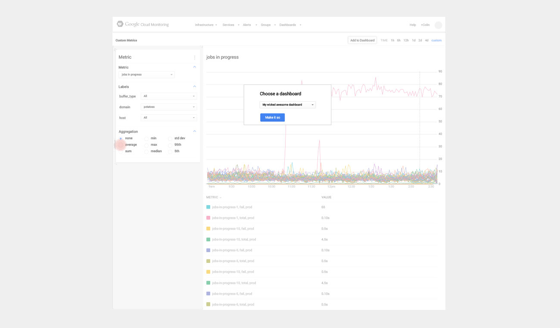Sort the table by METRIC column arrow
Image resolution: width=560 pixels, height=328 pixels.
click(x=221, y=197)
